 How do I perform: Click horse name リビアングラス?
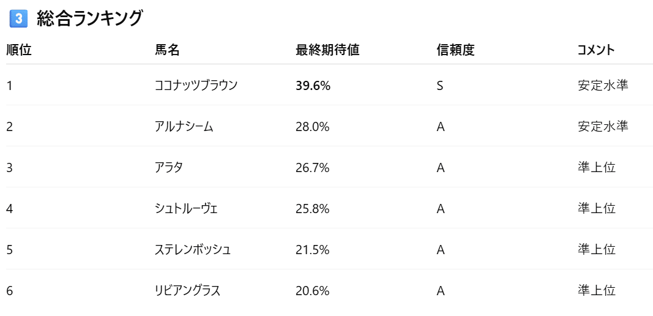coord(187,291)
